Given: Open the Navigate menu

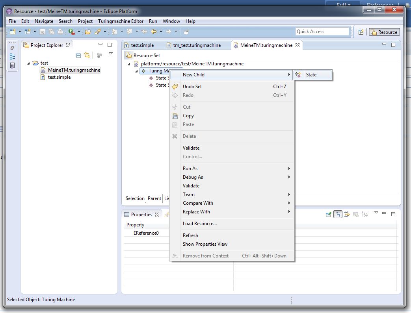Looking at the screenshot, I should [x=44, y=21].
